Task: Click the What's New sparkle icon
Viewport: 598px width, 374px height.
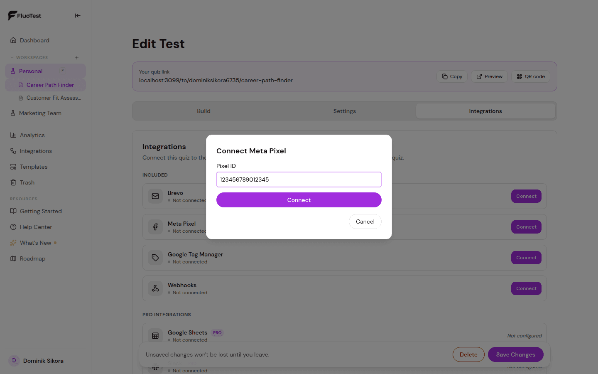Action: tap(13, 243)
